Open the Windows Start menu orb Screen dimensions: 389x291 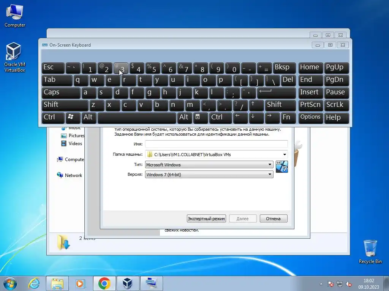[10, 283]
